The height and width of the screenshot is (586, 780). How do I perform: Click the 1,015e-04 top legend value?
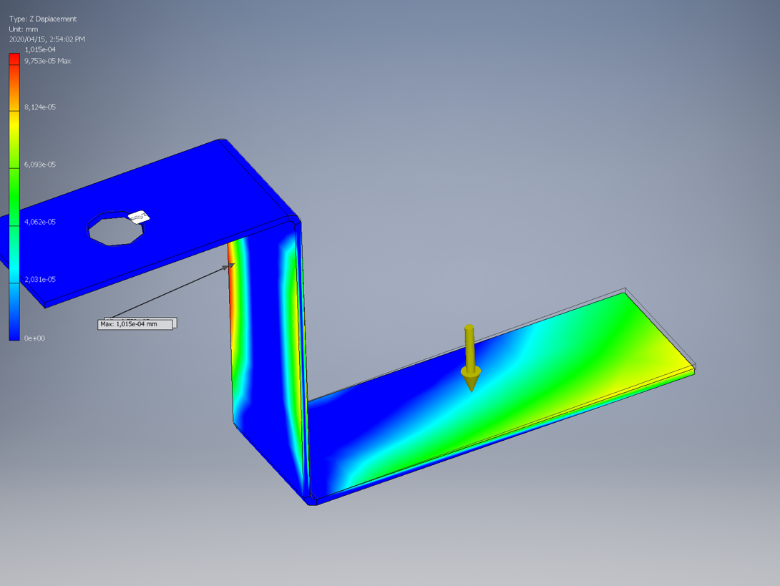pos(40,49)
